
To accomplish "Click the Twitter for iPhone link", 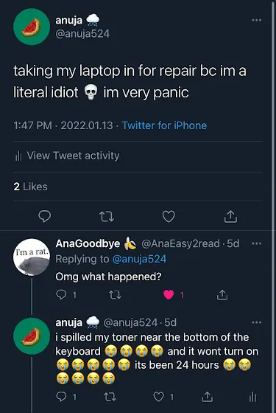I will (x=164, y=125).
